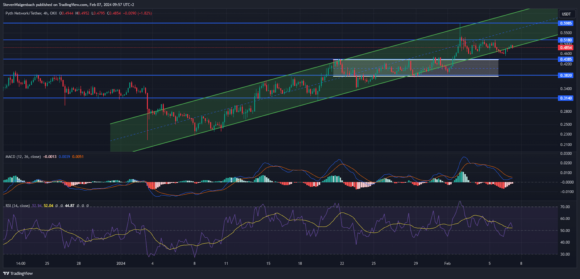Click the 0.5985 blue price label
This screenshot has height=279, width=580.
[x=566, y=23]
